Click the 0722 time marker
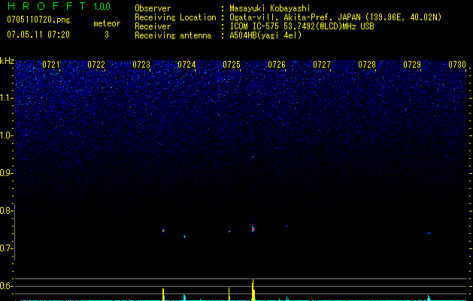Image resolution: width=473 pixels, height=301 pixels. pyautogui.click(x=96, y=65)
